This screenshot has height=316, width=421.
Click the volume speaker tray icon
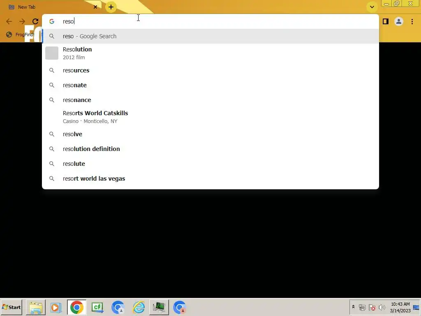(x=382, y=307)
